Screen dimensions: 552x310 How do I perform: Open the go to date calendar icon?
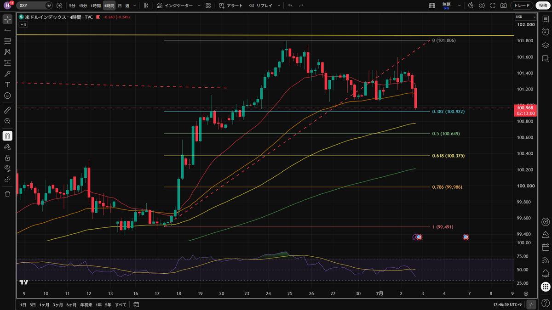click(x=137, y=304)
